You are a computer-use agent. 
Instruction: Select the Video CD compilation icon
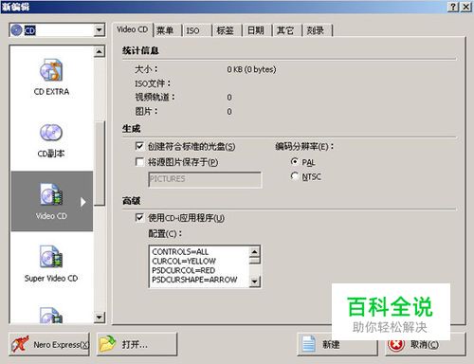click(51, 194)
